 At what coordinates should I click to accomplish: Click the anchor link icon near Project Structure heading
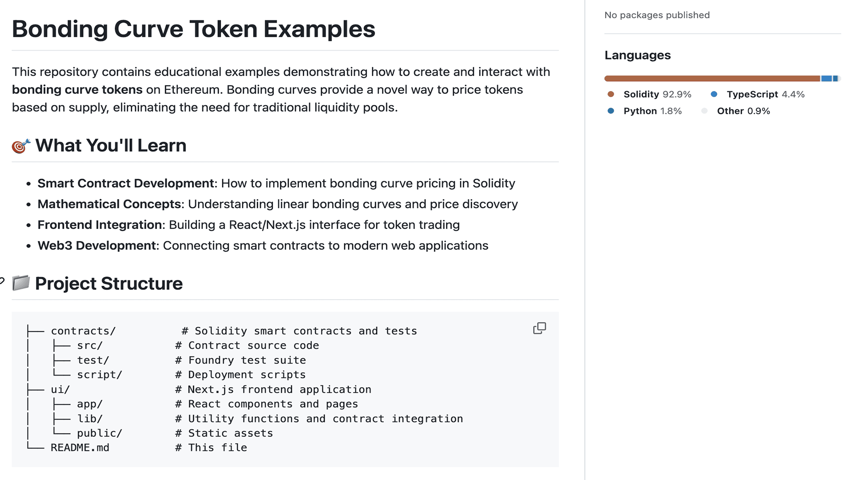tap(2, 281)
